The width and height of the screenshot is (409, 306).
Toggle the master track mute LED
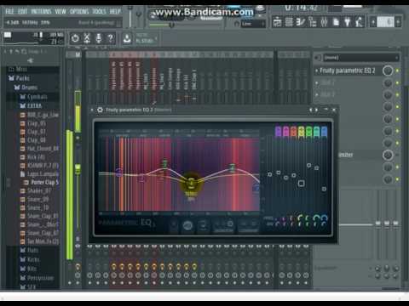tap(78, 138)
